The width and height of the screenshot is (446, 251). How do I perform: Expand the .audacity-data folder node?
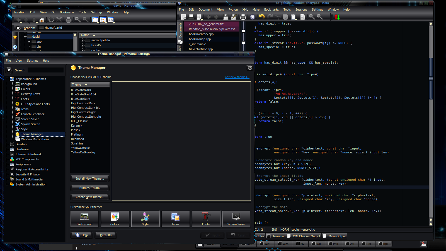[83, 40]
